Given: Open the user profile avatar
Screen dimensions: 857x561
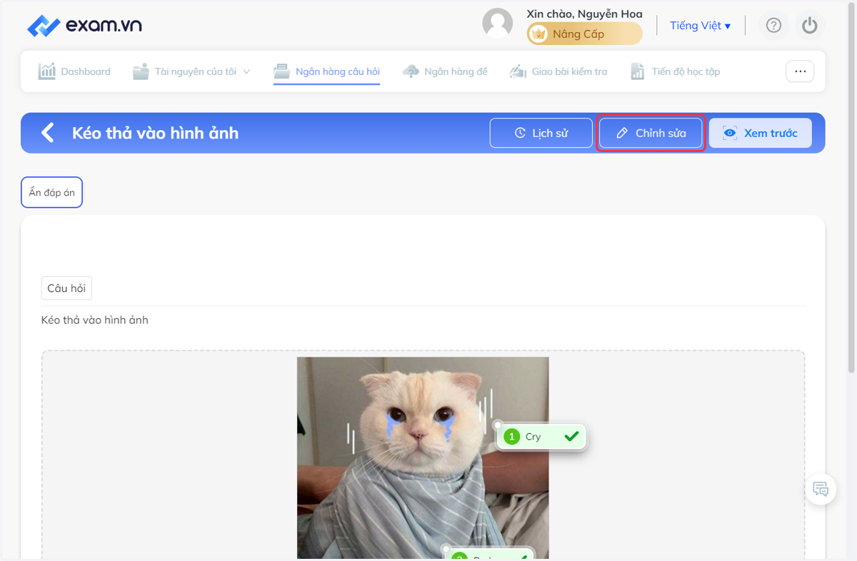Looking at the screenshot, I should click(498, 24).
